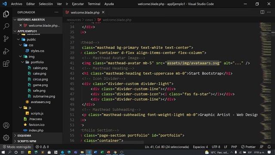Open the Extensions view
This screenshot has height=155, width=275.
[x=6, y=64]
